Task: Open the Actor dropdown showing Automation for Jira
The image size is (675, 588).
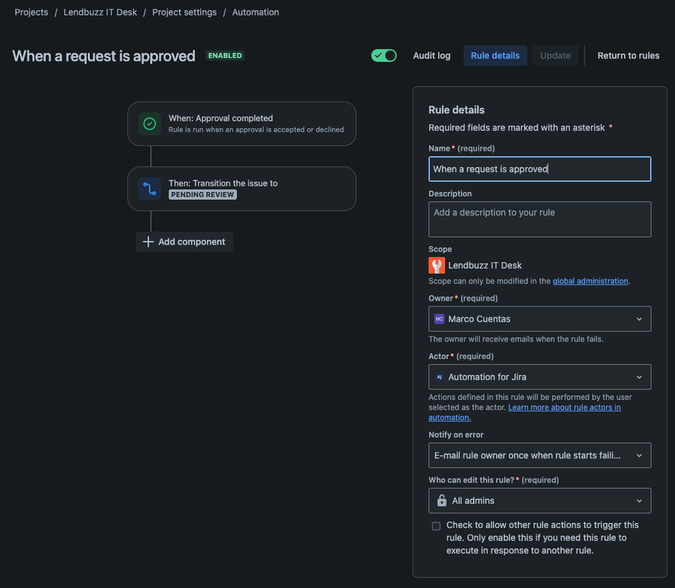Action: coord(539,377)
